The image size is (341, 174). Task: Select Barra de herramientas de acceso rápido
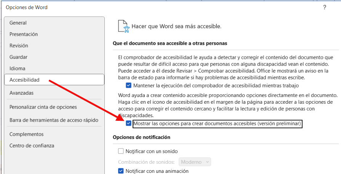[x=54, y=120]
